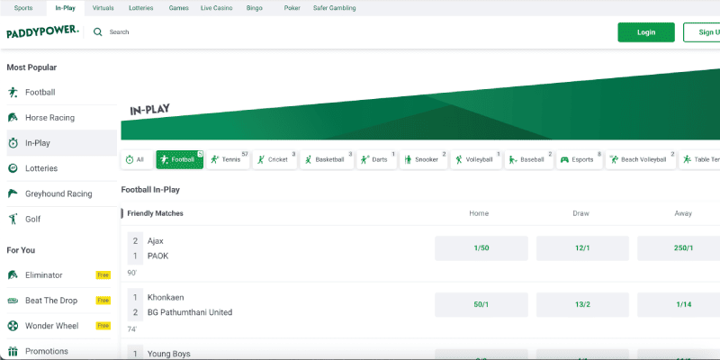
Task: Open the Virtuals top tab
Action: click(x=103, y=8)
